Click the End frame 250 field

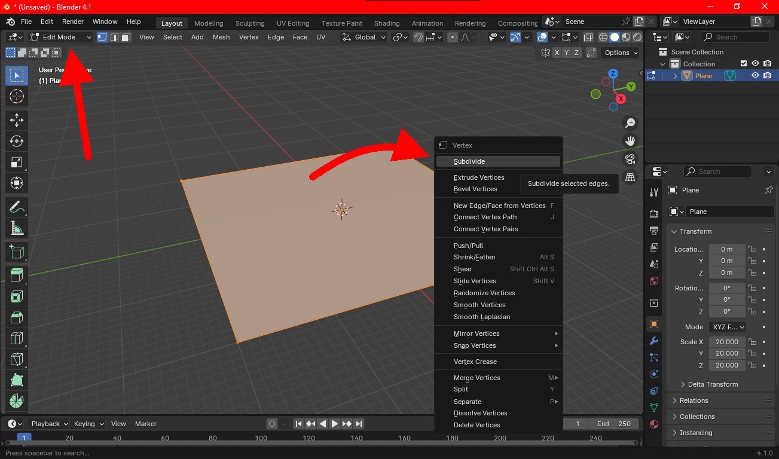(613, 424)
